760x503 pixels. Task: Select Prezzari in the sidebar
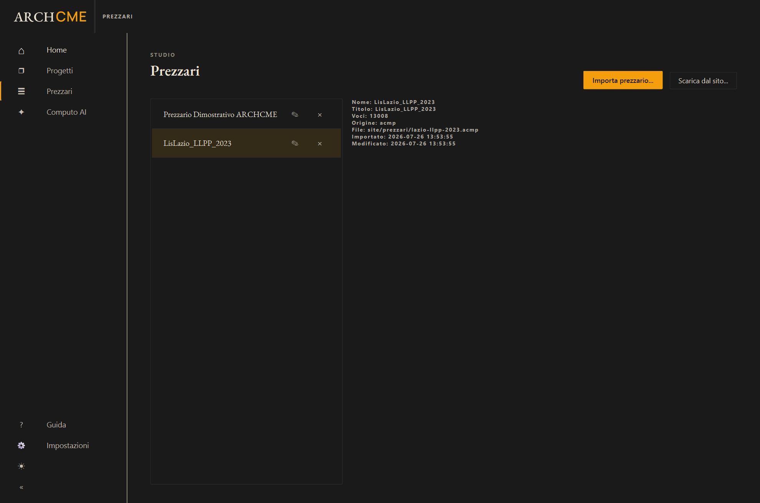[59, 91]
